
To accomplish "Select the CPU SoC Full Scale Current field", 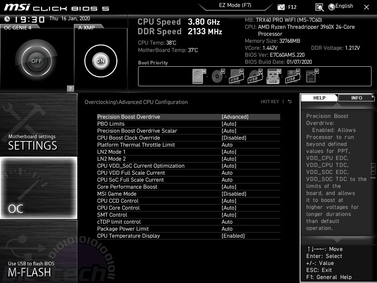I will click(x=188, y=180).
